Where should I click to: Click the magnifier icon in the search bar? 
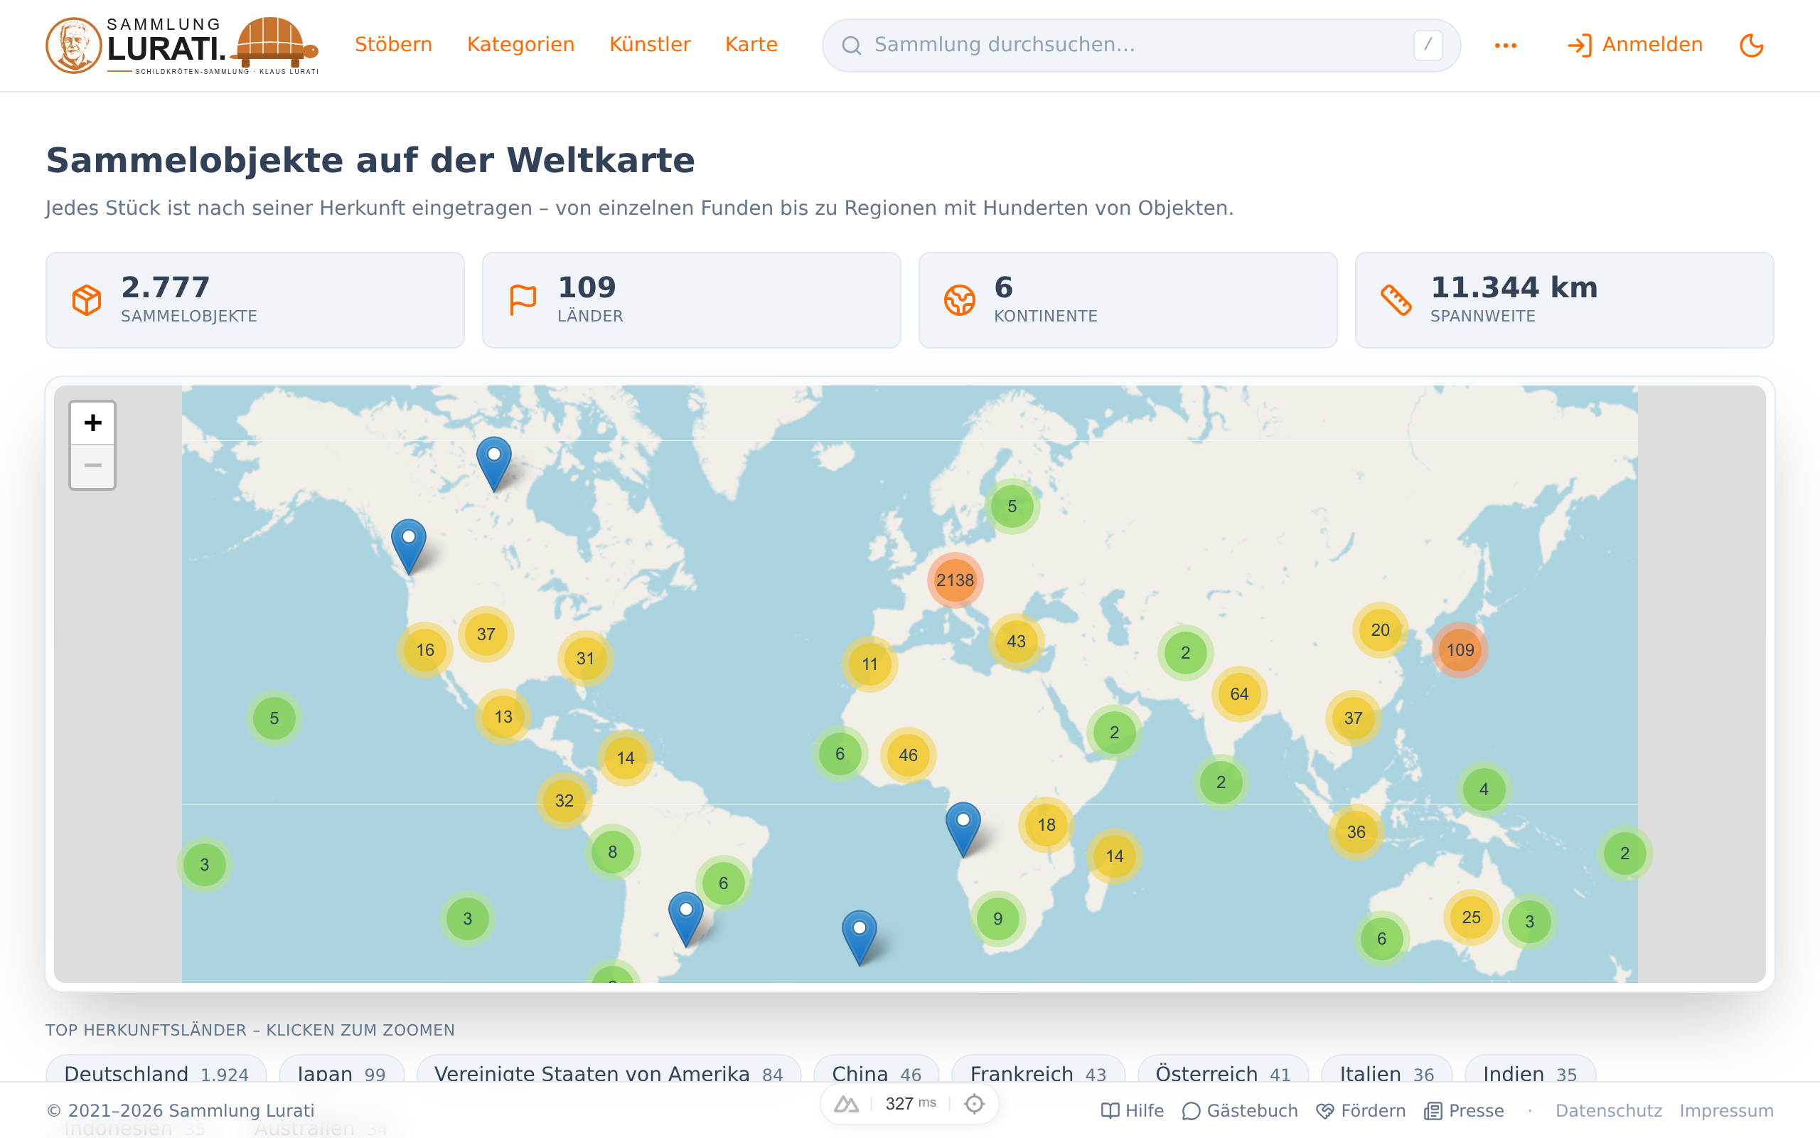850,46
